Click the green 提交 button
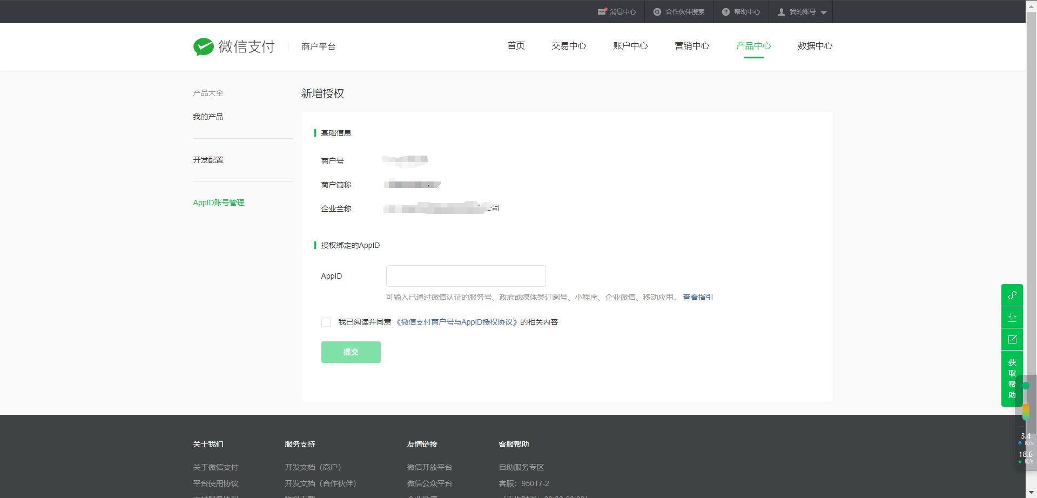 click(351, 352)
